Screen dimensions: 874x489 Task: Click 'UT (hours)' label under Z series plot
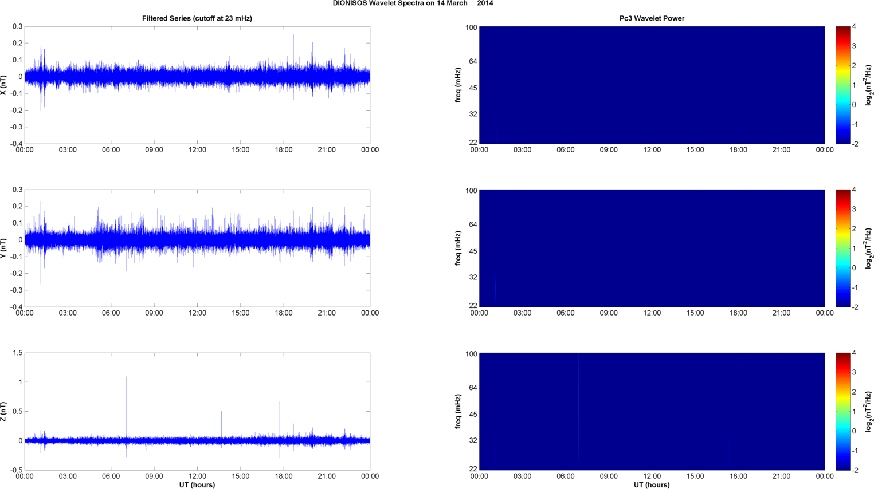coord(197,485)
